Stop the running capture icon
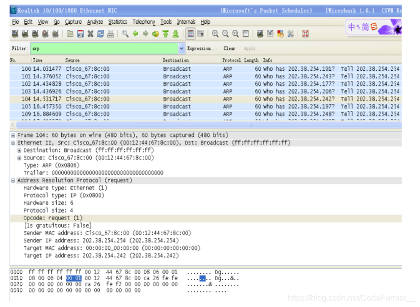Image resolution: width=420 pixels, height=307 pixels. (45, 34)
